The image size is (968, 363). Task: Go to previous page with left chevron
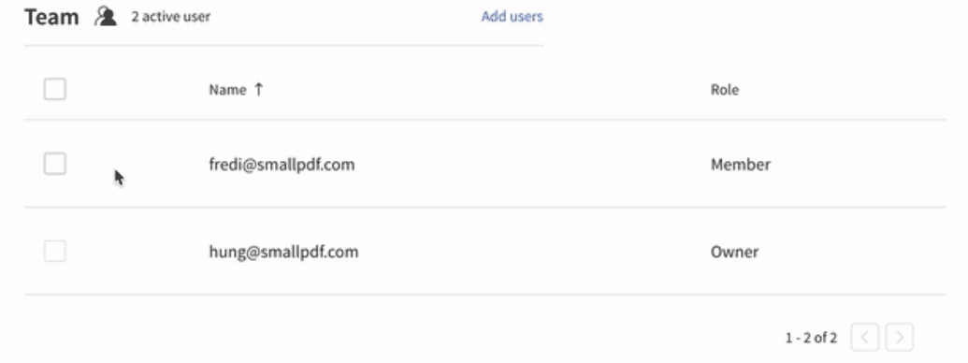(x=865, y=337)
